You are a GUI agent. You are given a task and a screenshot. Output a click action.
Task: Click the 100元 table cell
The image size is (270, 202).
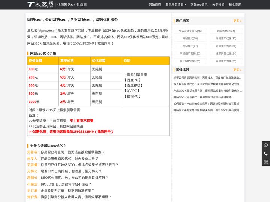click(43, 69)
